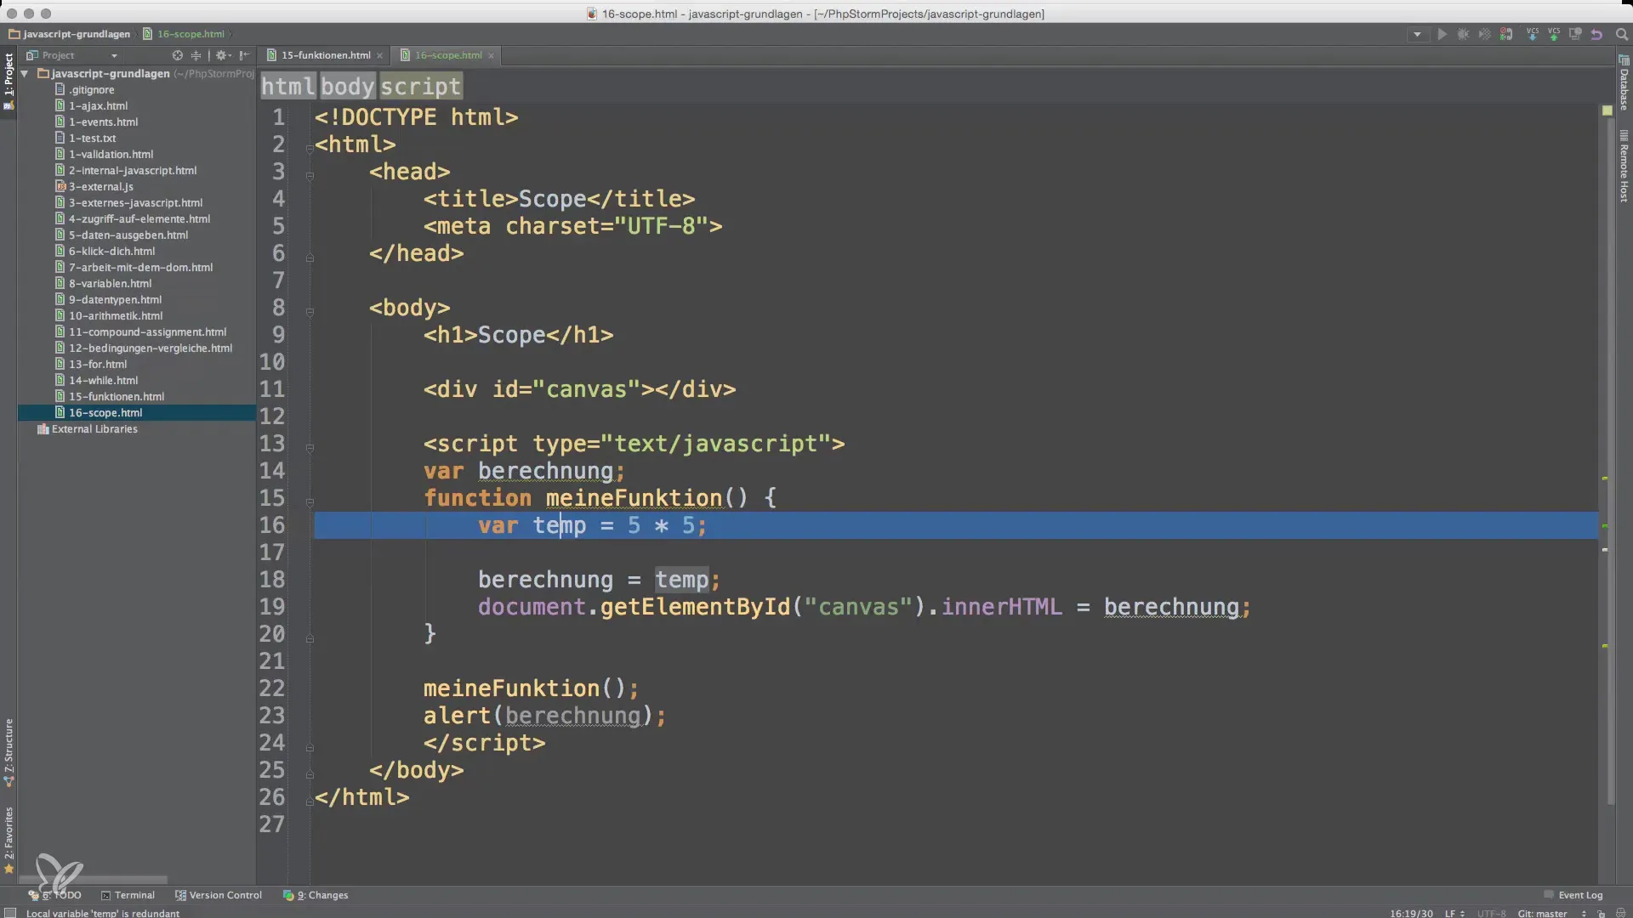
Task: Open the Terminal tool window
Action: point(128,895)
